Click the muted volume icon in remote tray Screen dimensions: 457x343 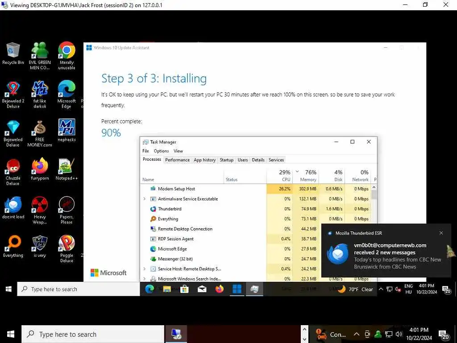click(398, 289)
